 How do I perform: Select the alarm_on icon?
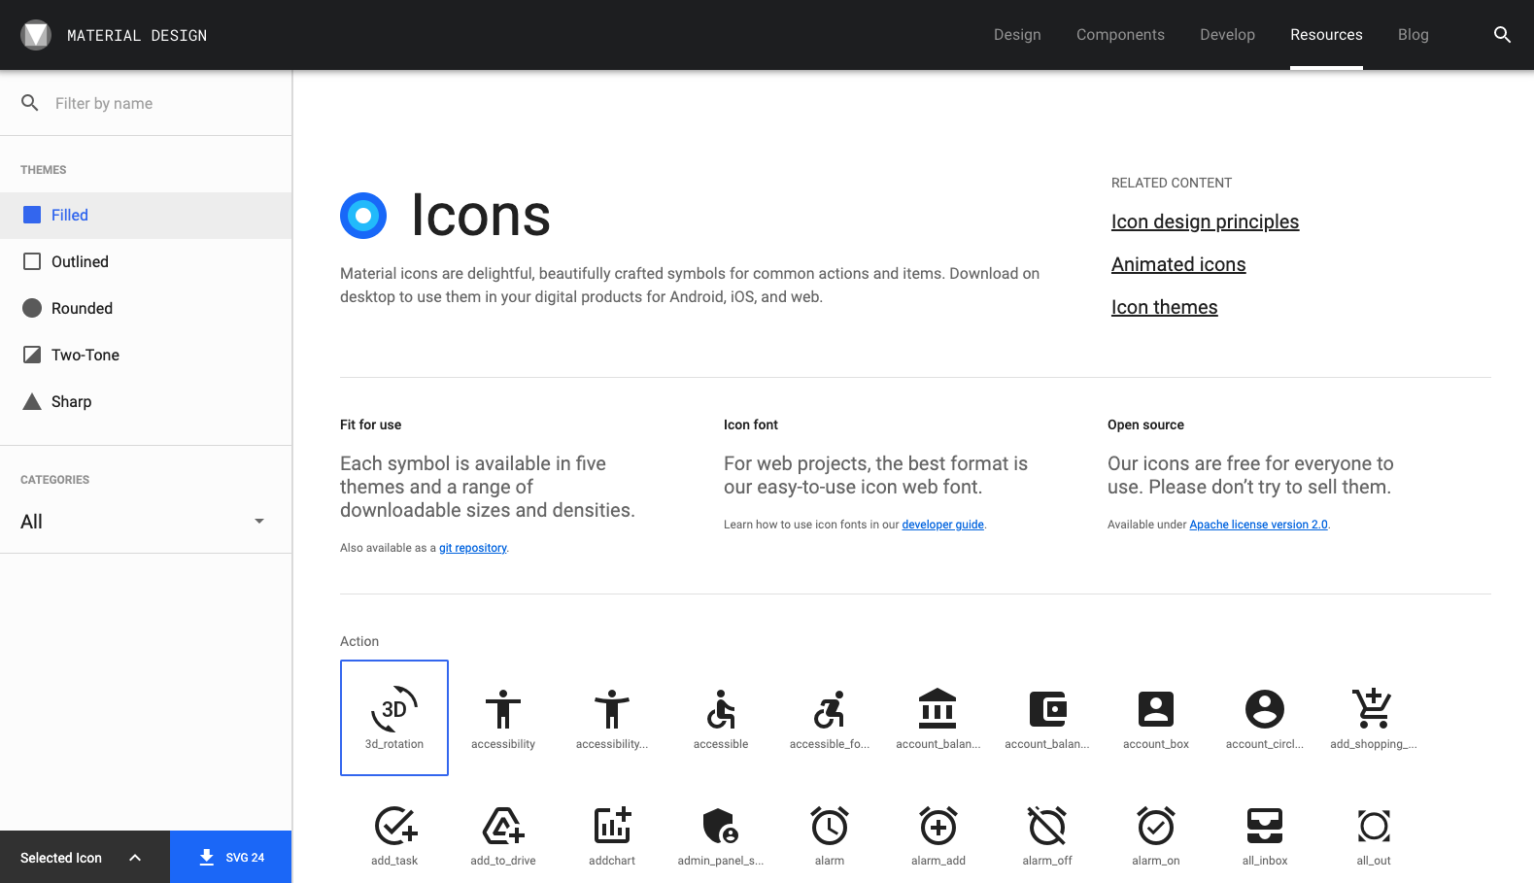[x=1156, y=834]
